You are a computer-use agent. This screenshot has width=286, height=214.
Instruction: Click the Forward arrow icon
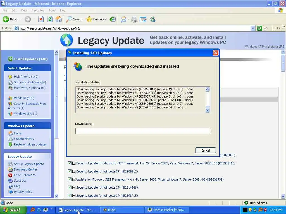[x=28, y=19]
